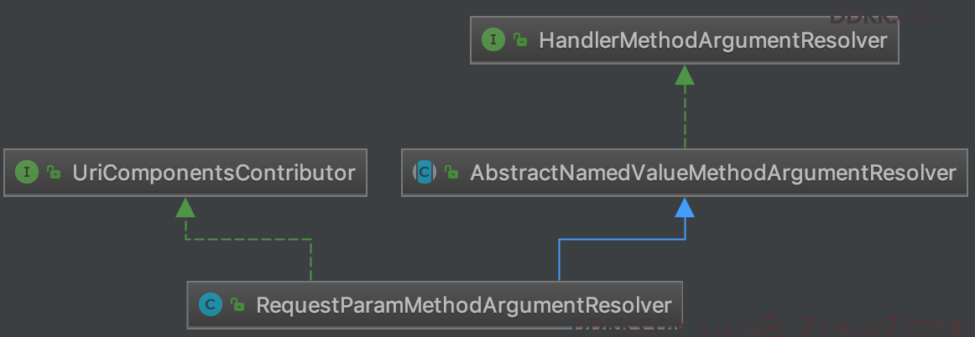Click the blue arrowhead under AbstractNamedValueMethodArgumentResolver
Screen dimensions: 975x337
click(685, 207)
